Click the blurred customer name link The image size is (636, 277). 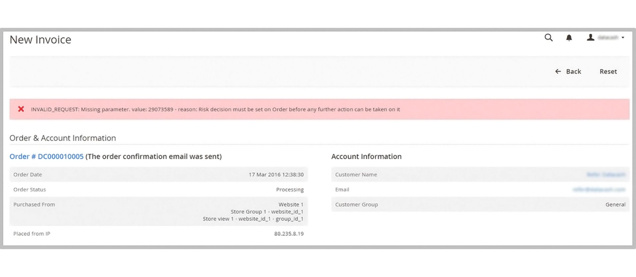click(606, 174)
